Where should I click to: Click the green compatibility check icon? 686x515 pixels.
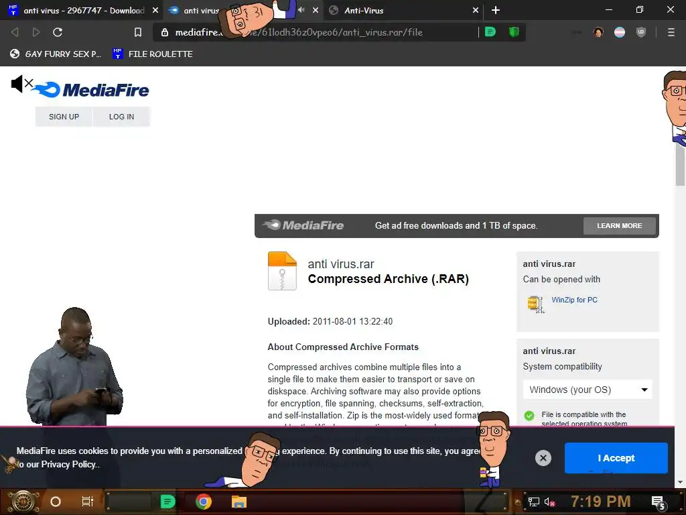(529, 416)
